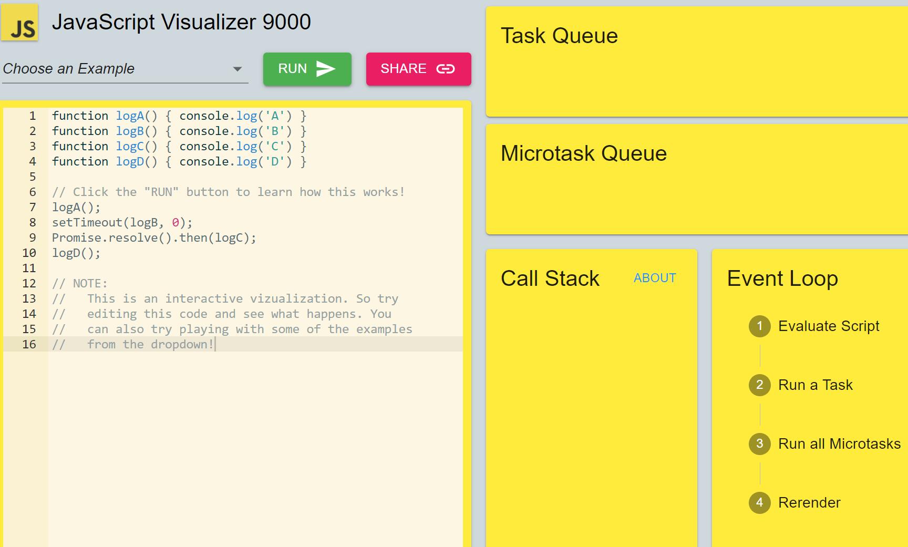Click the Microtask Queue panel heading

(x=583, y=154)
